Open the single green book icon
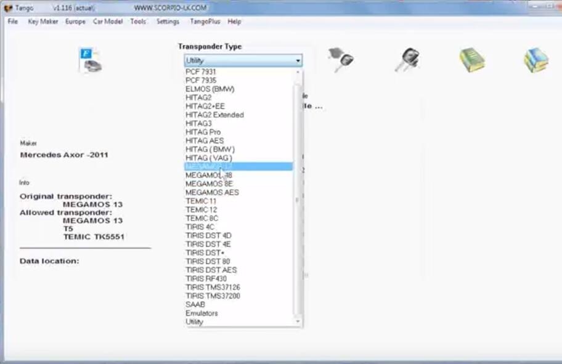Screen dimensions: 562x364 point(472,60)
